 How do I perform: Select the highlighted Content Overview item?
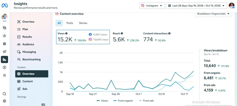point(32,74)
